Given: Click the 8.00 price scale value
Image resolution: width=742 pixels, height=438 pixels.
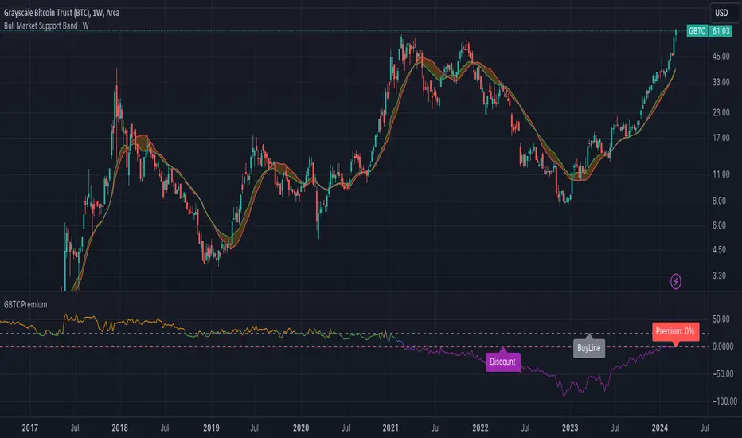Looking at the screenshot, I should [x=719, y=201].
